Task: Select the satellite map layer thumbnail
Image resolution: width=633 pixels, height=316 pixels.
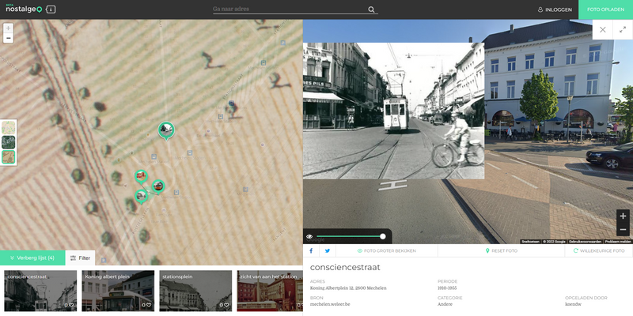Action: coord(8,142)
